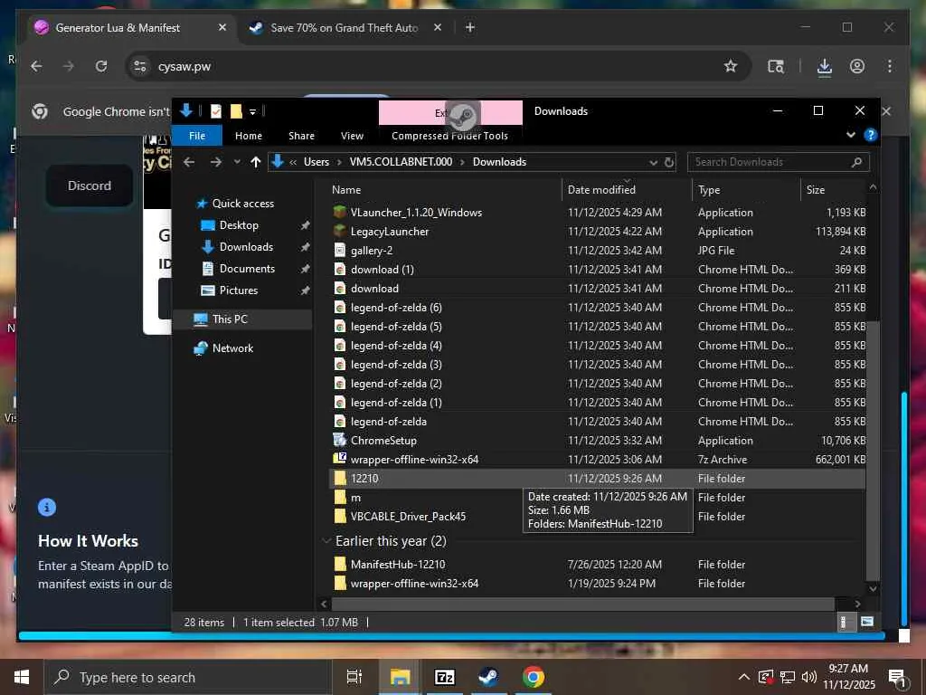The image size is (926, 695).
Task: Switch to large icons view layout
Action: tap(866, 622)
